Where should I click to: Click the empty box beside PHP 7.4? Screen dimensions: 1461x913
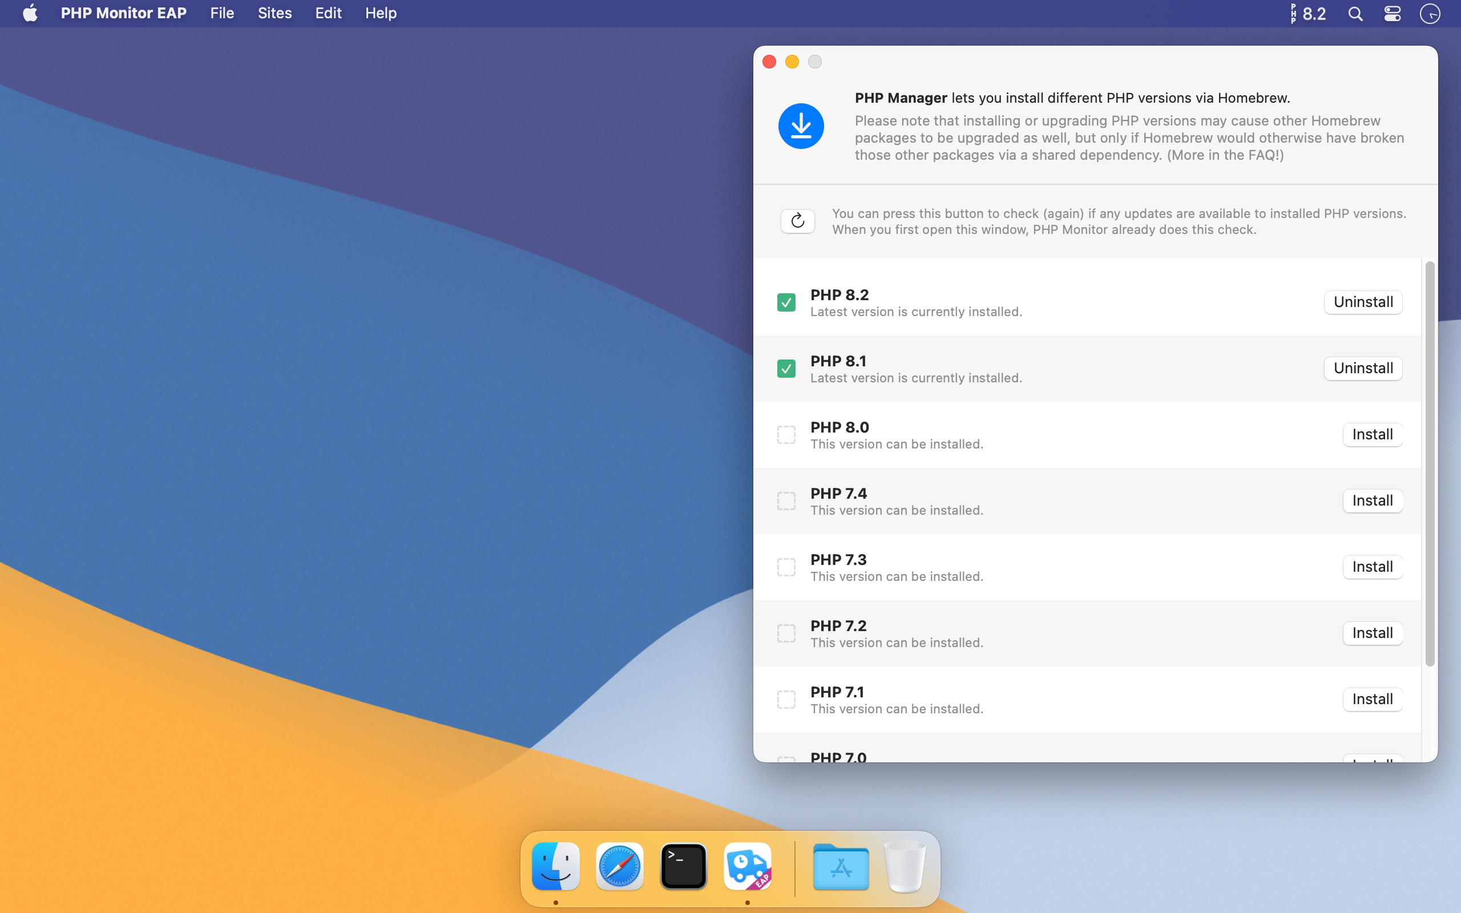786,500
